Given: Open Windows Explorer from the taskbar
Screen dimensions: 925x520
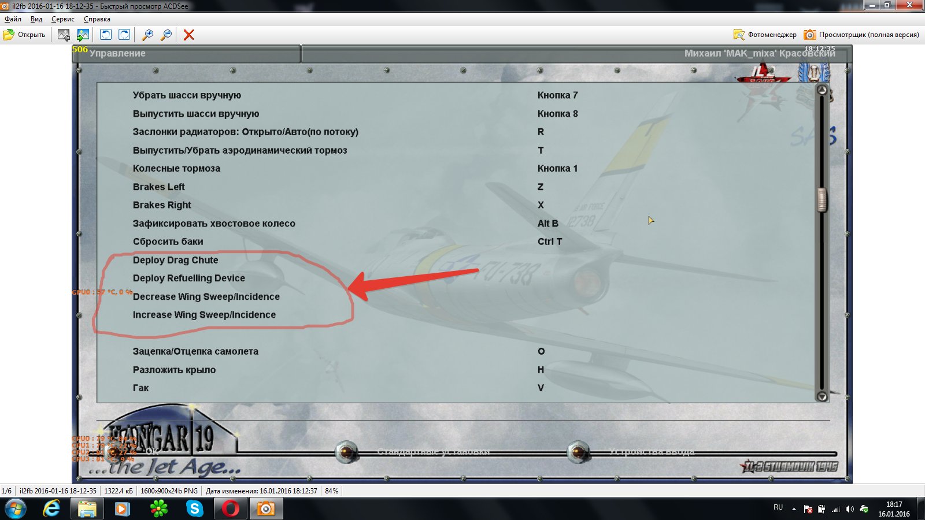Looking at the screenshot, I should [87, 509].
